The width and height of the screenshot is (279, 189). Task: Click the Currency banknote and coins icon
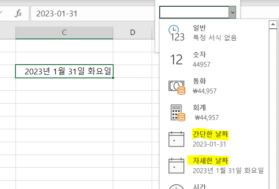(176, 87)
